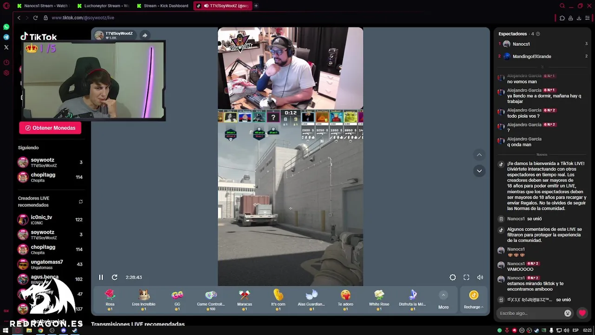Open browser extensions icon
Screen dimensions: 595x335
pos(562,18)
